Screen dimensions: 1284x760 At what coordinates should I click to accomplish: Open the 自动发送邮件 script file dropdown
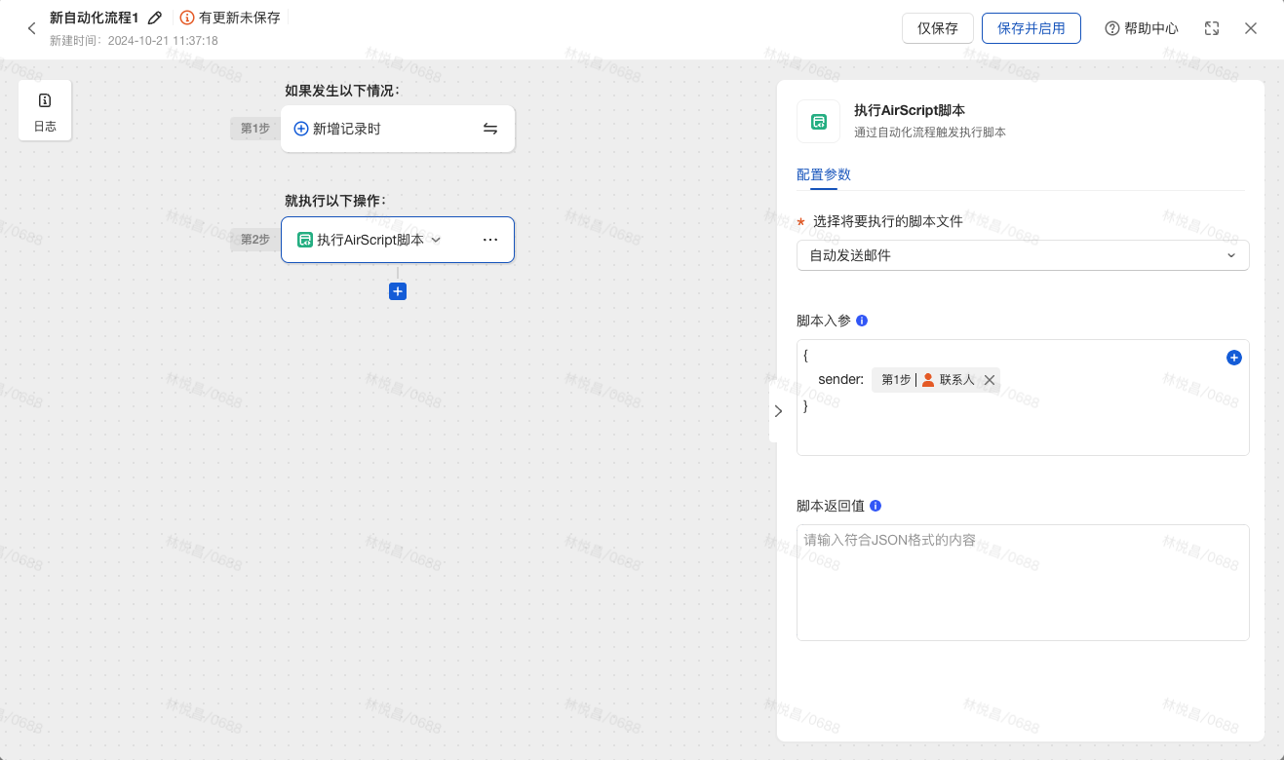(x=1022, y=255)
